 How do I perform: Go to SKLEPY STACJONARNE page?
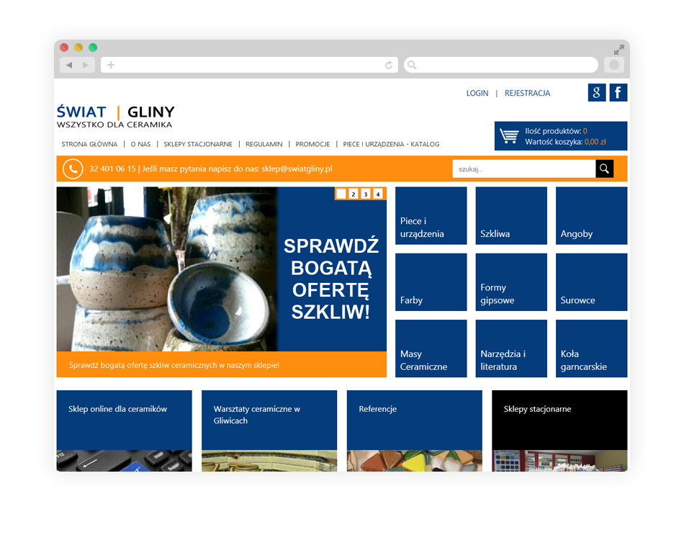click(198, 144)
